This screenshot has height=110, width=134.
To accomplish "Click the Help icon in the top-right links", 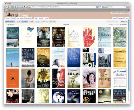I will tap(125, 13).
